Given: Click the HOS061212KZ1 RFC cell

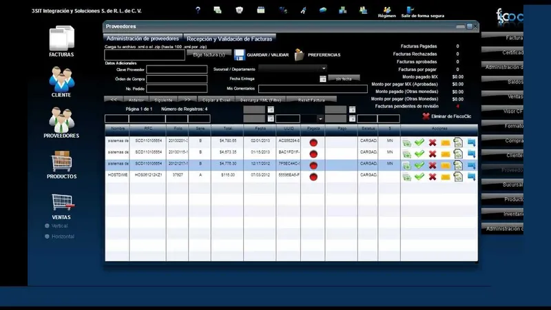Looking at the screenshot, I should (148, 175).
